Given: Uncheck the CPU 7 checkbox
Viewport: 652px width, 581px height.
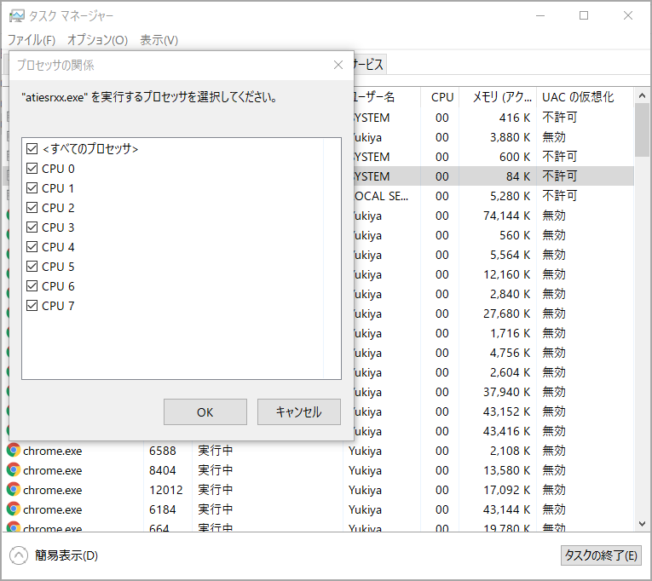Looking at the screenshot, I should (x=32, y=306).
